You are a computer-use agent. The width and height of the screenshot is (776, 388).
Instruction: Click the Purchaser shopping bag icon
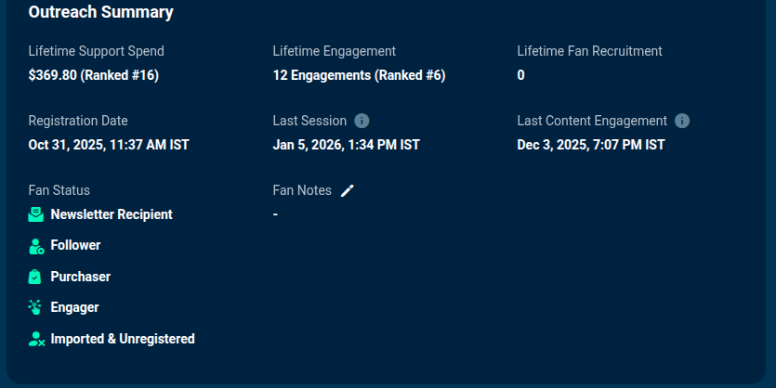tap(35, 277)
